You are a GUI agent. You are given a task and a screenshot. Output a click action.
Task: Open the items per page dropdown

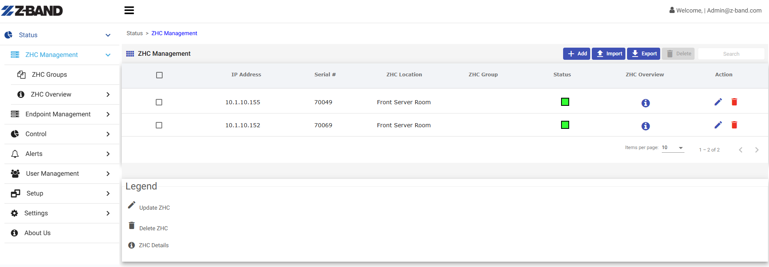(x=673, y=148)
